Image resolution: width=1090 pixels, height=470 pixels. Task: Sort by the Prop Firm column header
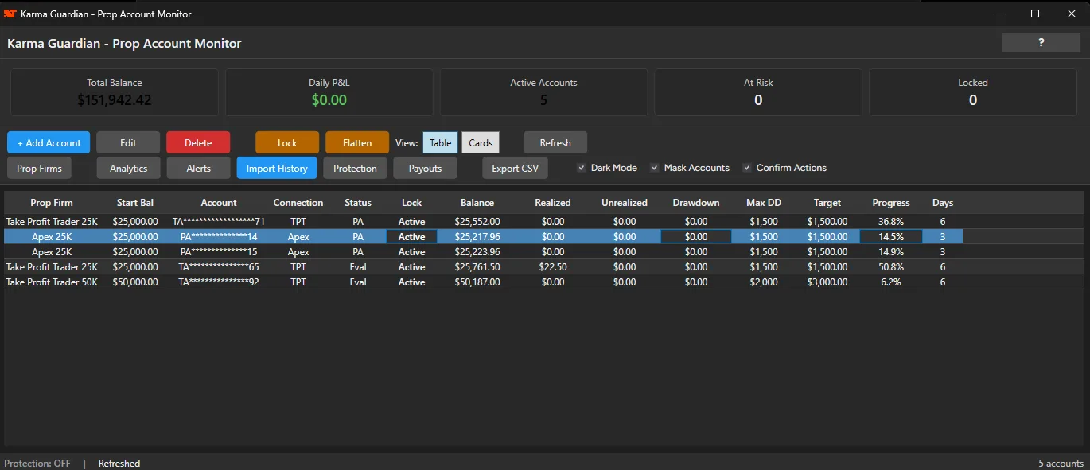pos(52,203)
